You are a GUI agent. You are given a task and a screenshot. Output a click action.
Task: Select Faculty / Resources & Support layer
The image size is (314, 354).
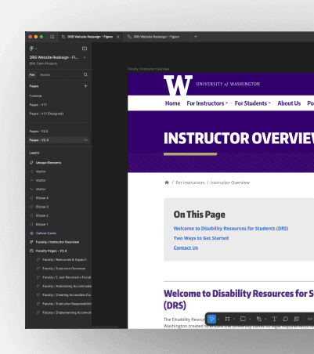click(64, 260)
